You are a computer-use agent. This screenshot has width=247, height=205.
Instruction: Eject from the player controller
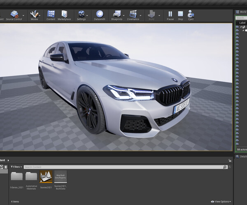[x=191, y=15]
